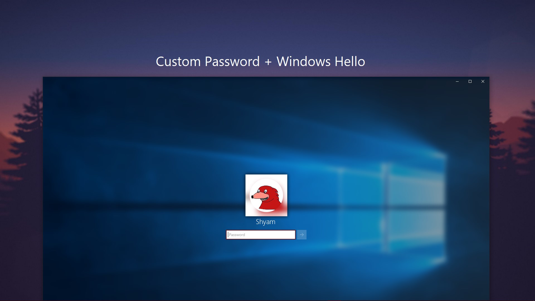Click the maximize square icon at top right
This screenshot has width=535, height=301.
470,81
